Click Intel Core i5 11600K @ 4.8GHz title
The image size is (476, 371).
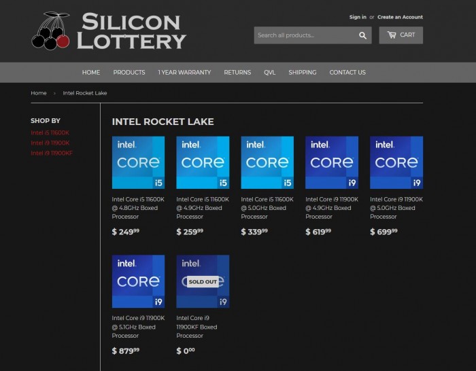(x=138, y=208)
